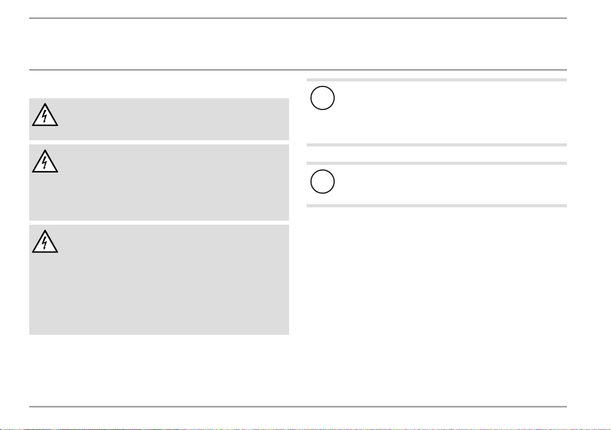This screenshot has height=430, width=611.
Task: Click the empty right column below the notes
Action: coord(436,307)
